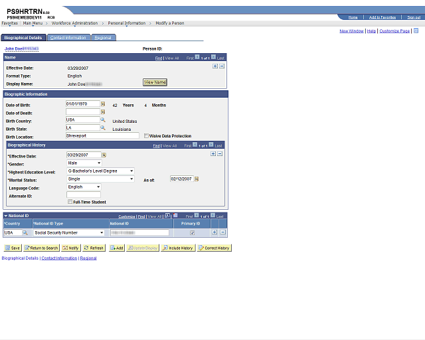Toggle the Primary ID checkbox
The height and width of the screenshot is (340, 425).
(x=192, y=232)
